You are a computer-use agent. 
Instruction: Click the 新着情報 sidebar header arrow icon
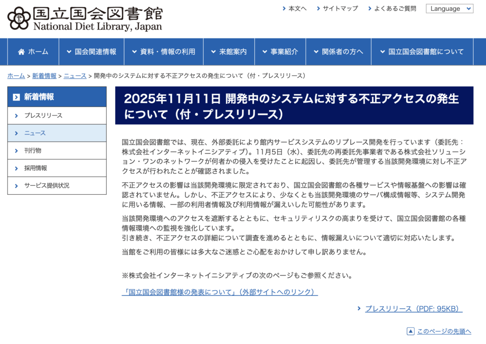(x=17, y=97)
